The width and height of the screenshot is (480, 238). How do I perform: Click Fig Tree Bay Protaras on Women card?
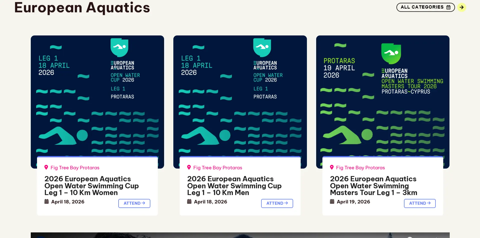pyautogui.click(x=75, y=168)
